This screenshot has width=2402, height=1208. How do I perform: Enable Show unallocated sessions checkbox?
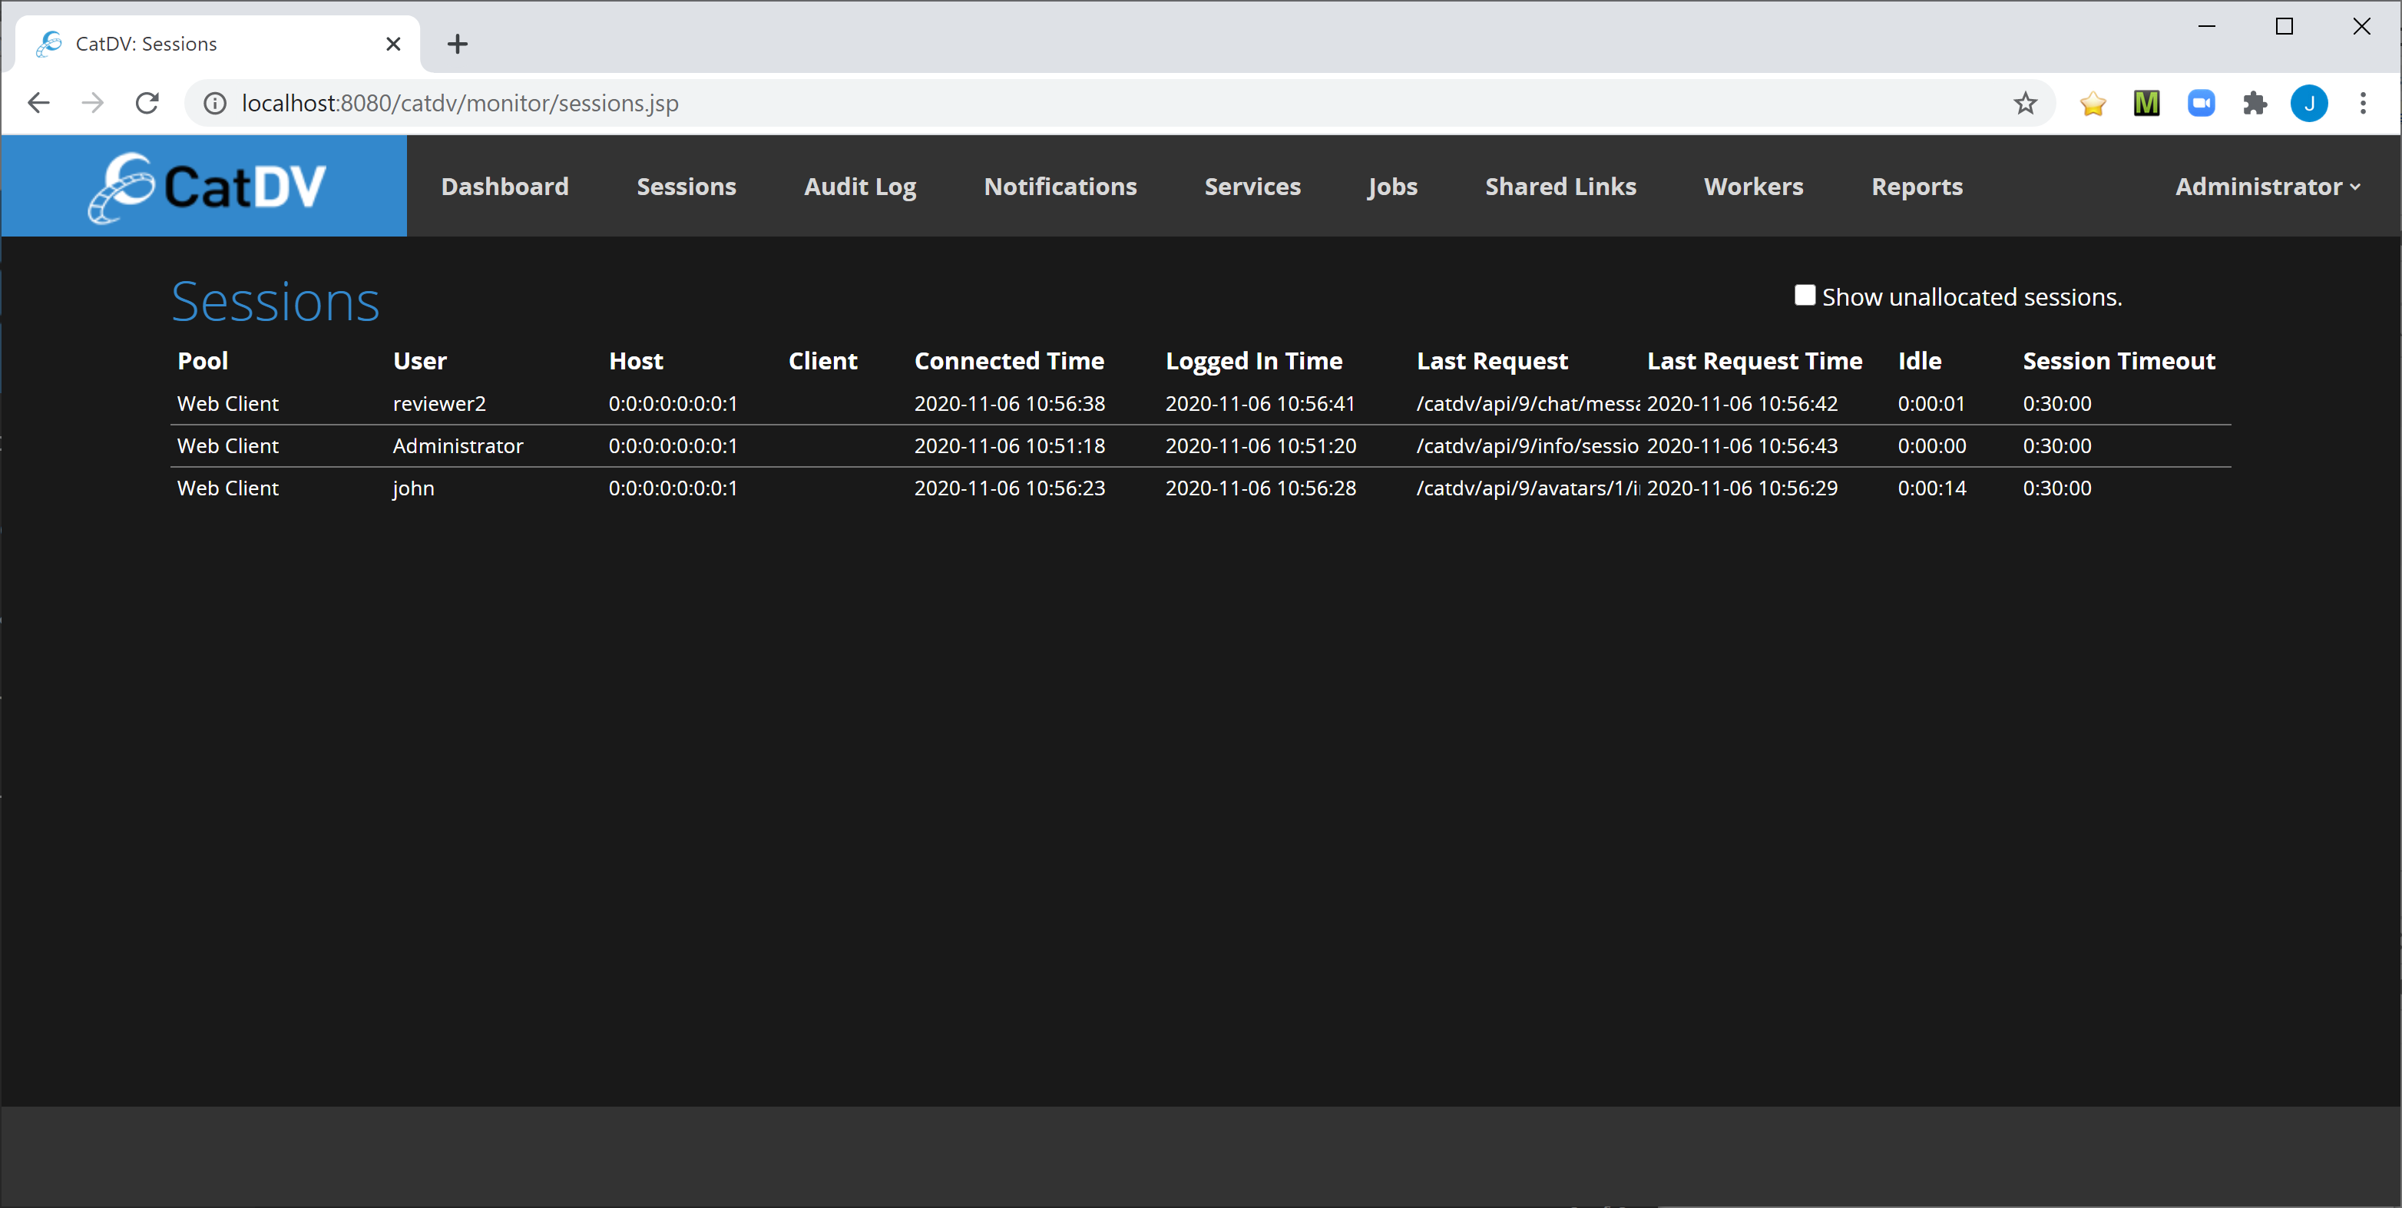(x=1805, y=296)
